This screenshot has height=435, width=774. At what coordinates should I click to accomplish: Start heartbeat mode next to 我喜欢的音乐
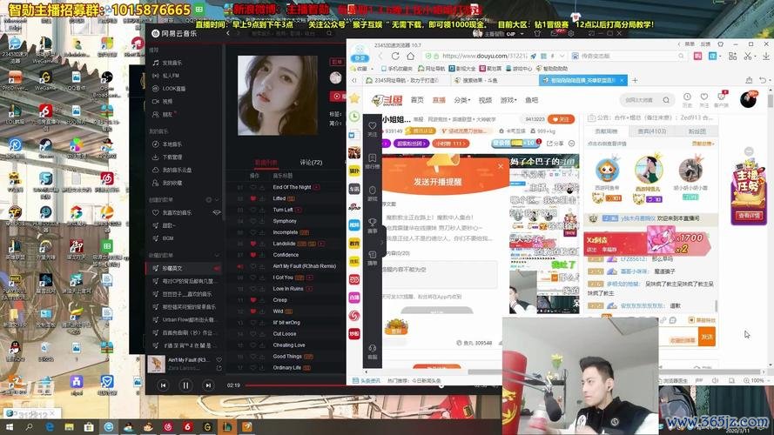click(216, 212)
